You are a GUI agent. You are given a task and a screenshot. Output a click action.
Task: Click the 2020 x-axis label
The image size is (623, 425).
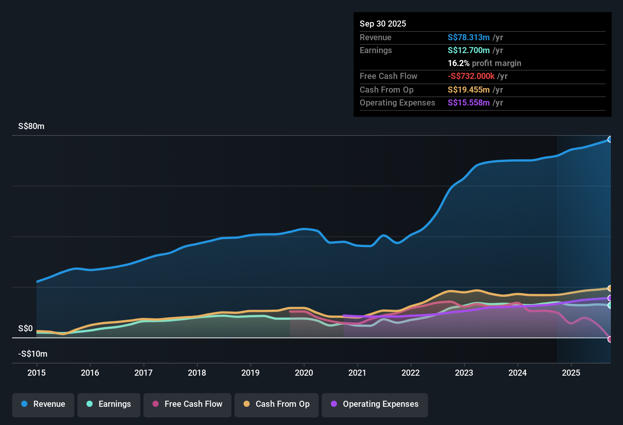(x=304, y=373)
